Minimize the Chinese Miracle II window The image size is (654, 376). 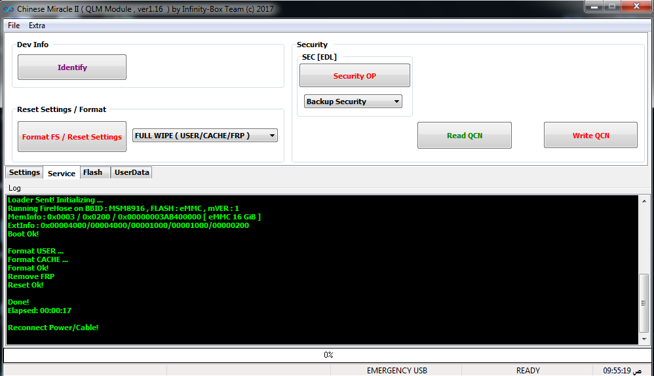(x=594, y=7)
